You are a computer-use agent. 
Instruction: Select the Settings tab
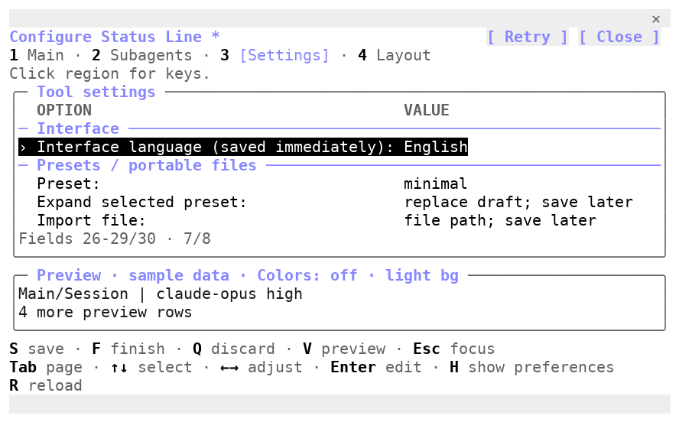(275, 55)
